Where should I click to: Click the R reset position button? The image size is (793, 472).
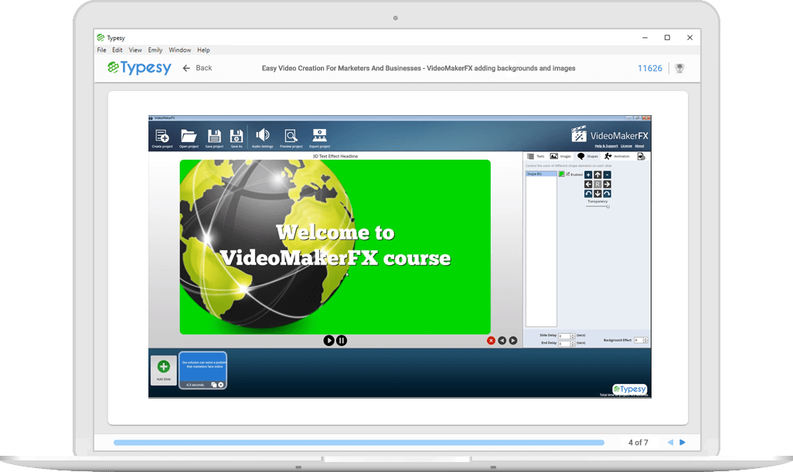597,185
